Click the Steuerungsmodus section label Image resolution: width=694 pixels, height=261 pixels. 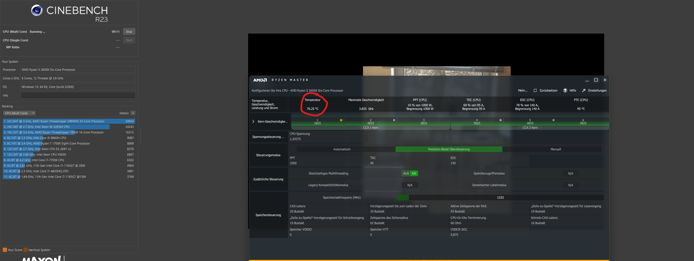pos(268,155)
